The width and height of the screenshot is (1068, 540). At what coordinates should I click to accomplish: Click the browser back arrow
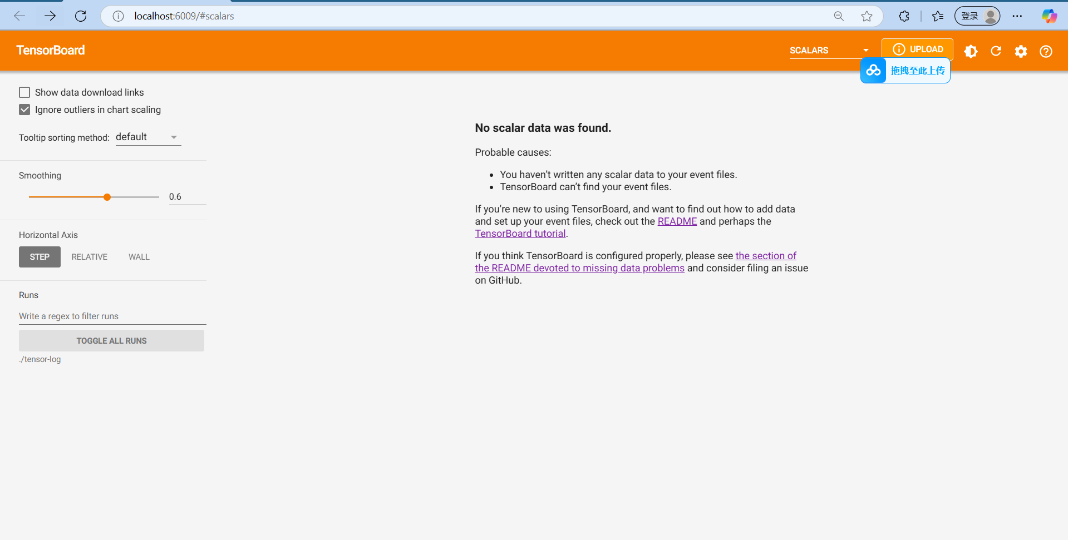(x=19, y=16)
